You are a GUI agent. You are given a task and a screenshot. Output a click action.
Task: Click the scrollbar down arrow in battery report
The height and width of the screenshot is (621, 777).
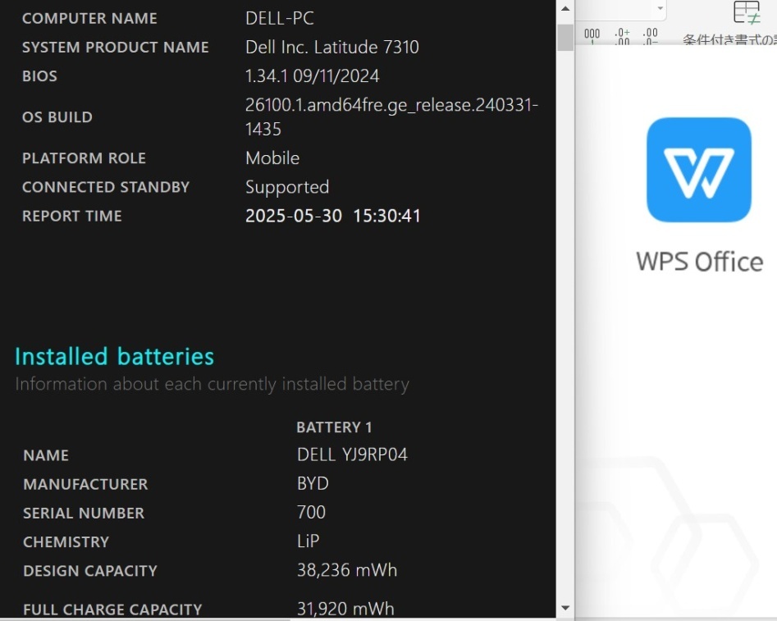click(x=565, y=609)
